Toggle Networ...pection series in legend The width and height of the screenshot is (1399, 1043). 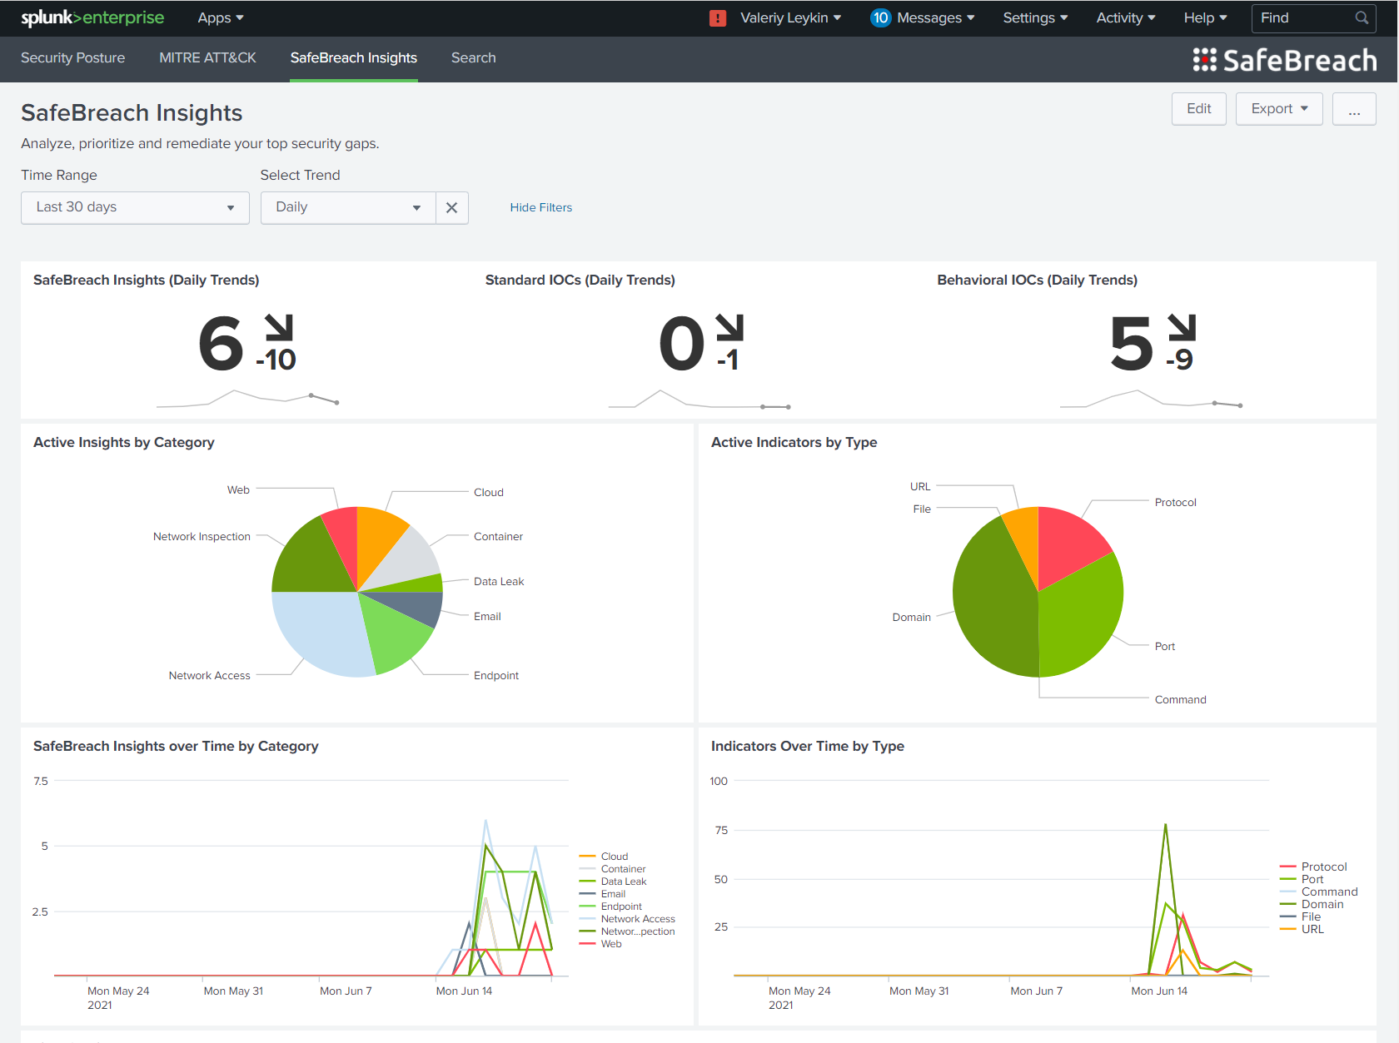tap(628, 931)
